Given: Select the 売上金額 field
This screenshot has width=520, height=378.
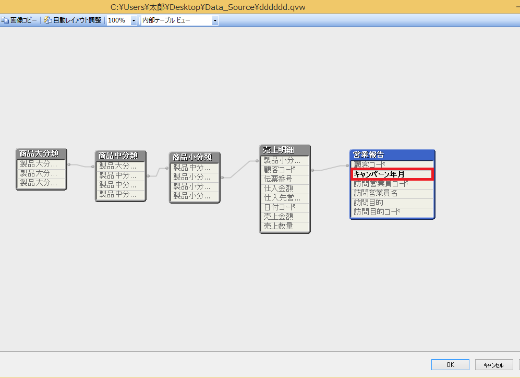Looking at the screenshot, I should (x=285, y=217).
